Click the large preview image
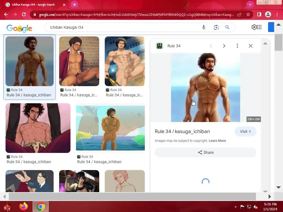The image size is (283, 212). (206, 88)
